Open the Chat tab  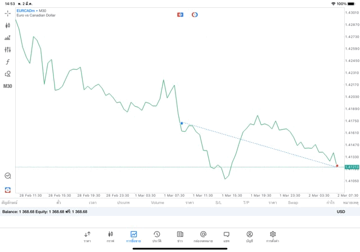(226, 236)
